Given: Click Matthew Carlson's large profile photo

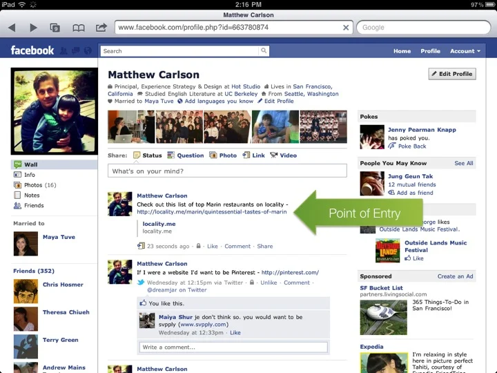Looking at the screenshot, I should click(x=55, y=111).
